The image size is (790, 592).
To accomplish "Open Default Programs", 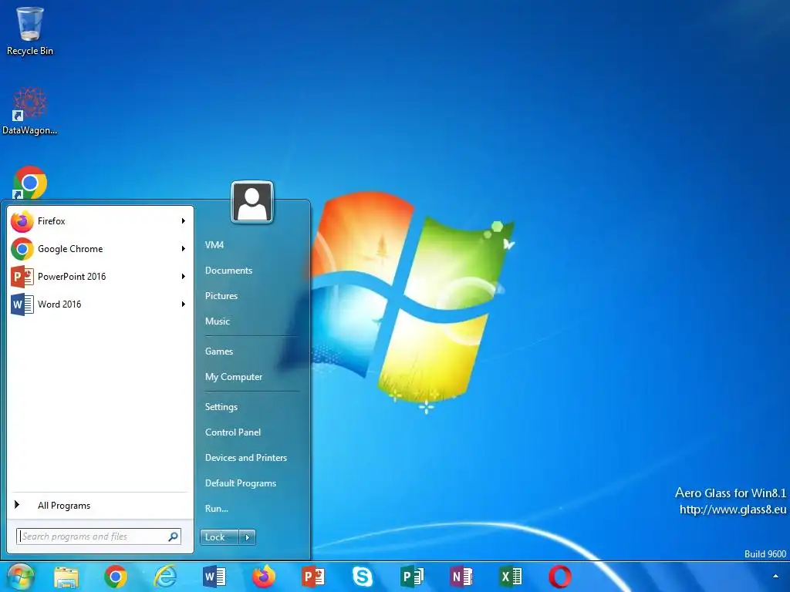I will [x=241, y=483].
